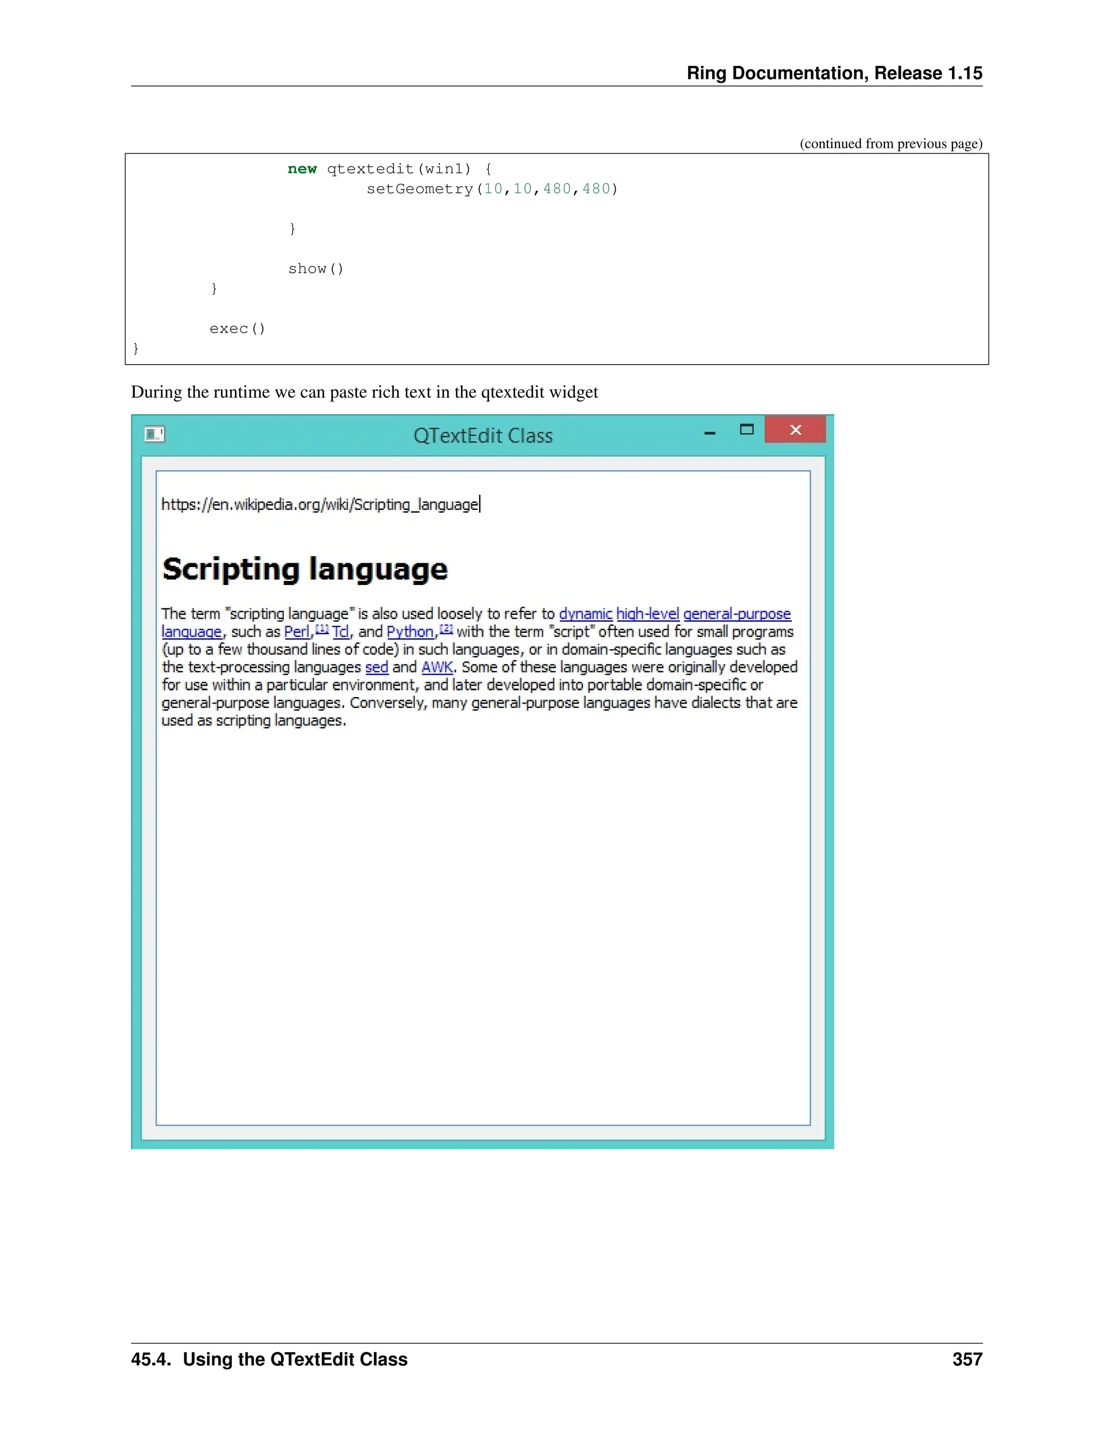Click the empty area of the text edit
The image size is (1114, 1442).
482,925
